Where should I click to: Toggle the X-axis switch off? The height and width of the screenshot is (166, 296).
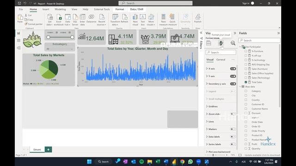233,69
